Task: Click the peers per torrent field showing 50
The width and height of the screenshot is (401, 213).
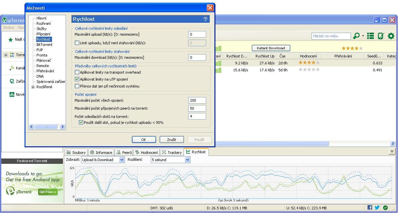Action: 197,108
